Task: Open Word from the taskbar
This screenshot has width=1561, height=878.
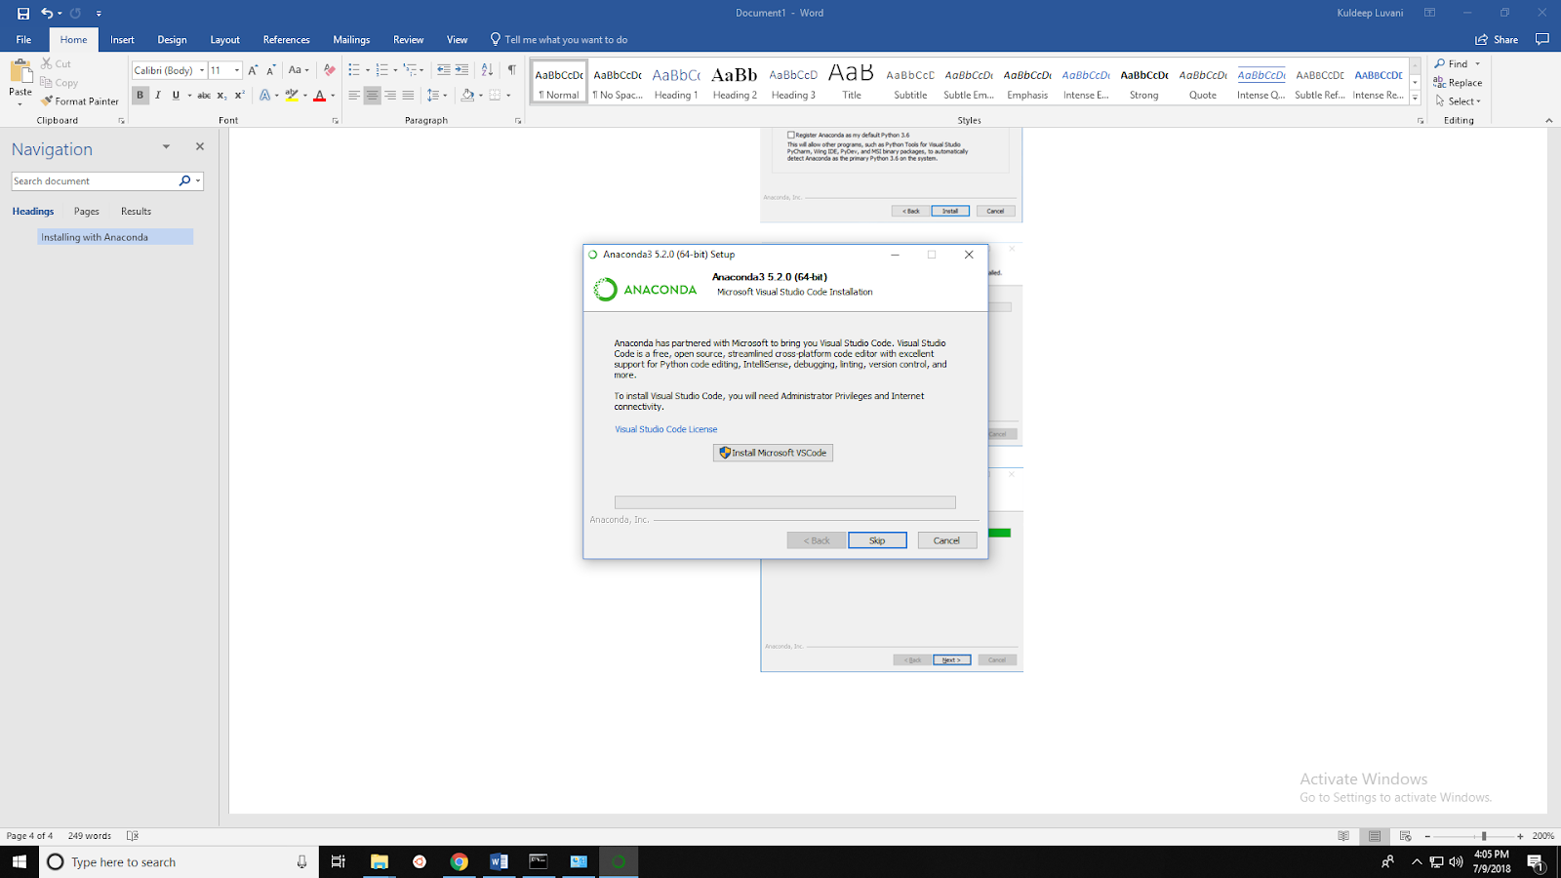Action: [499, 861]
